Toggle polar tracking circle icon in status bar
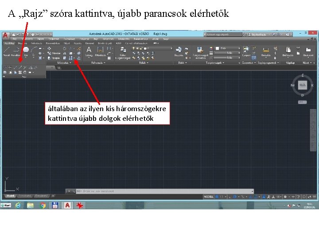319x239 pixels. tap(235, 197)
